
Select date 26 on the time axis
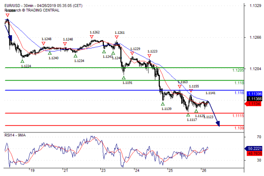click(x=203, y=170)
